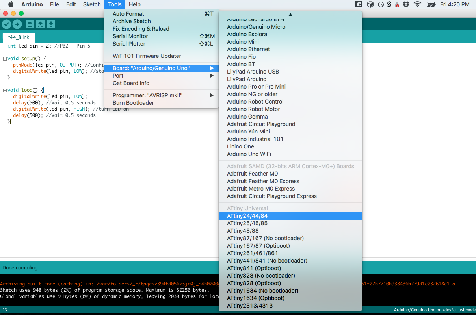Expand the Port submenu
The height and width of the screenshot is (315, 476).
coord(162,76)
